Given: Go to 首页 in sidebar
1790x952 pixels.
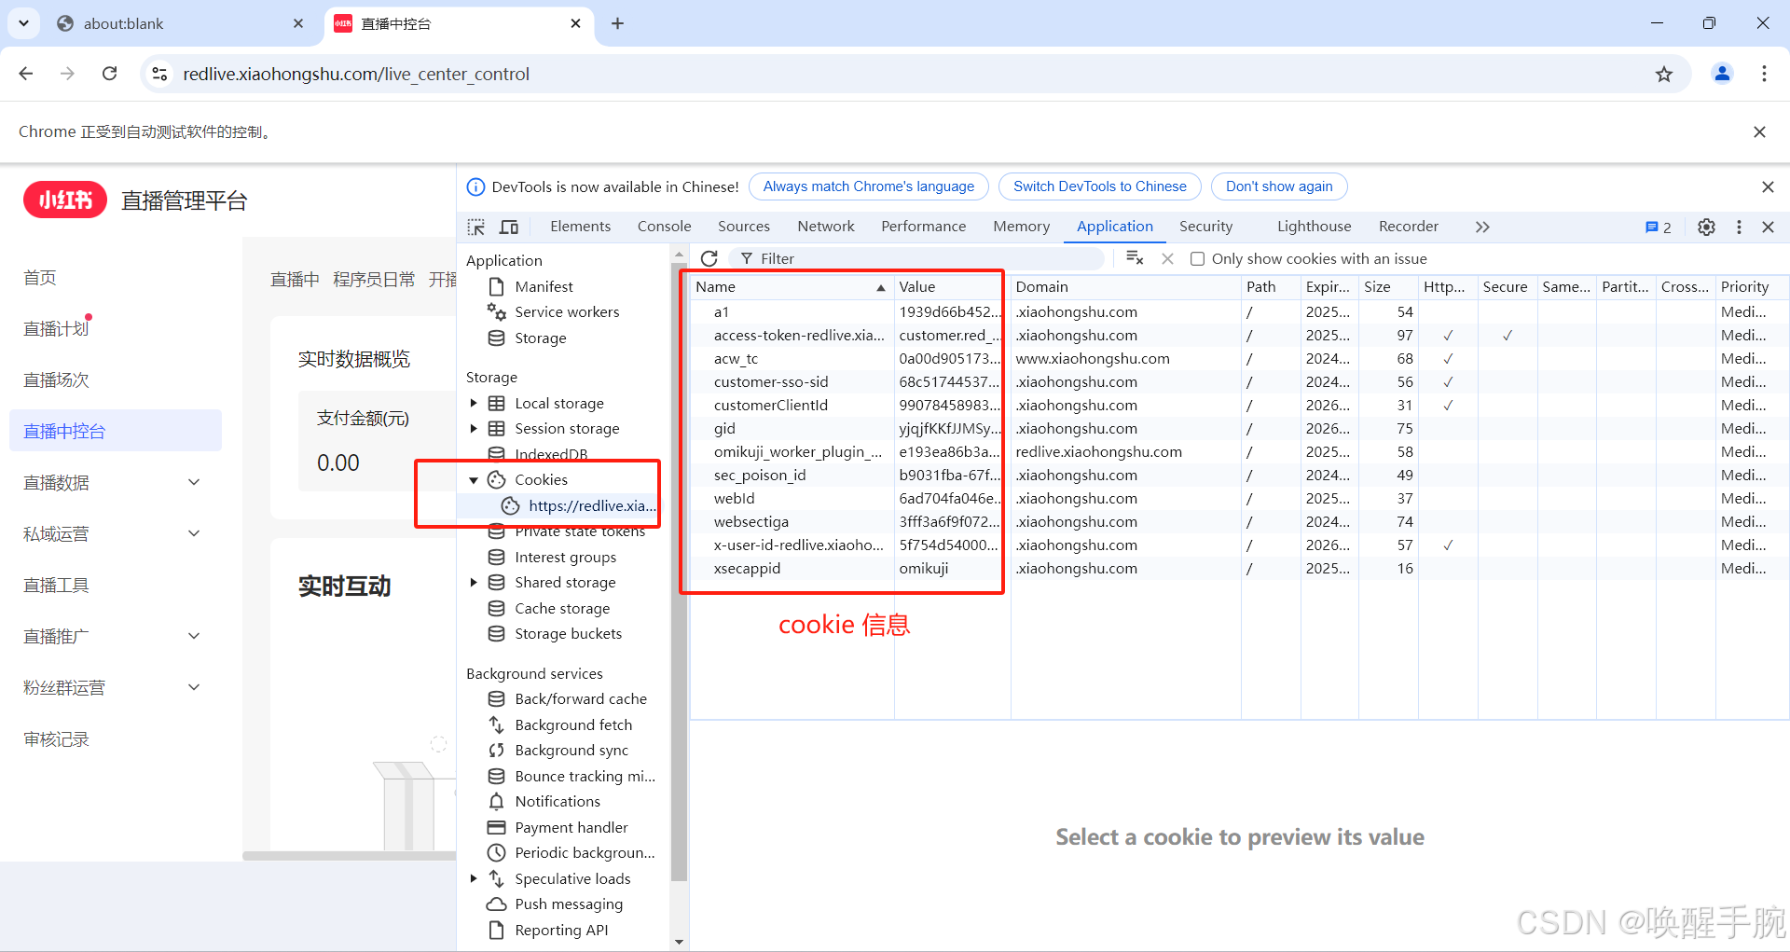Looking at the screenshot, I should click(x=40, y=277).
